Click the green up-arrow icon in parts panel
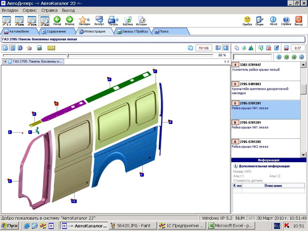 261,48
